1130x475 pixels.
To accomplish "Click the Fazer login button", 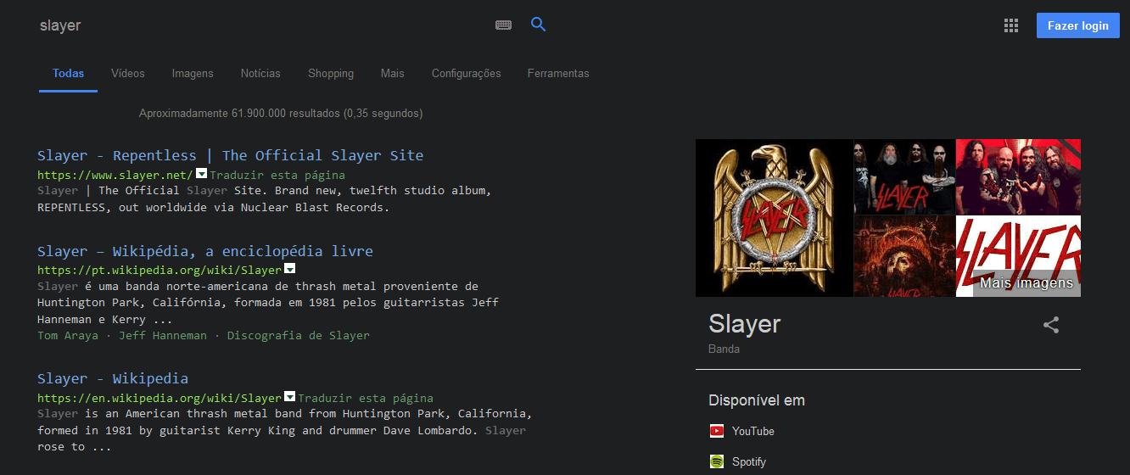I will click(x=1077, y=25).
